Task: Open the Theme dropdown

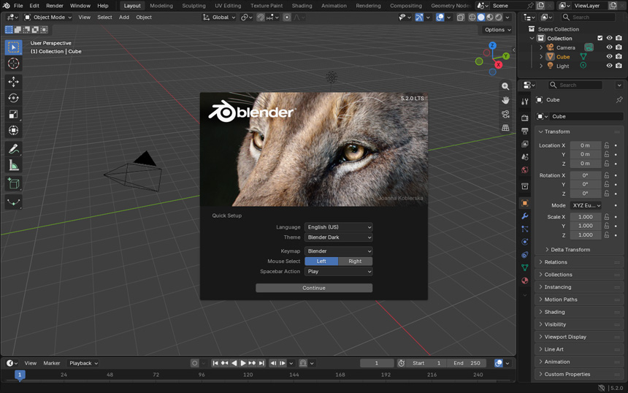Action: click(338, 237)
